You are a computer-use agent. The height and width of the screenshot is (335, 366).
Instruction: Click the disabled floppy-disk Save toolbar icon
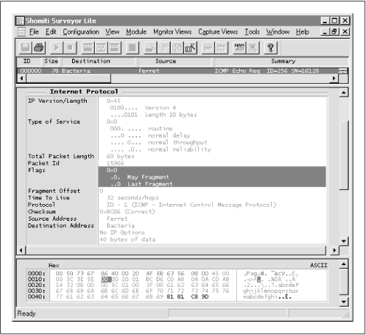pos(25,47)
